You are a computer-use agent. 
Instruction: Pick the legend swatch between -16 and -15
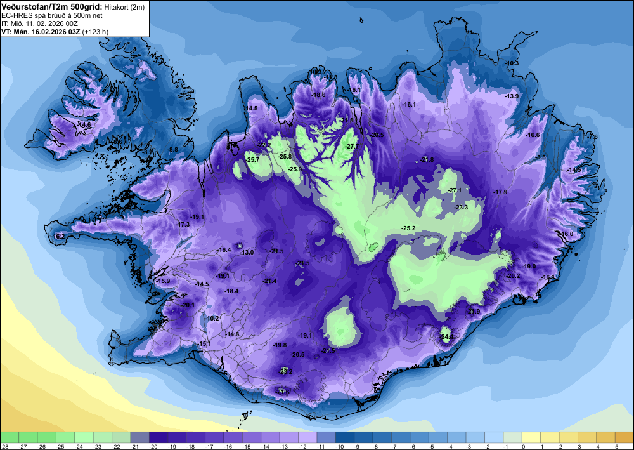pyautogui.click(x=233, y=437)
